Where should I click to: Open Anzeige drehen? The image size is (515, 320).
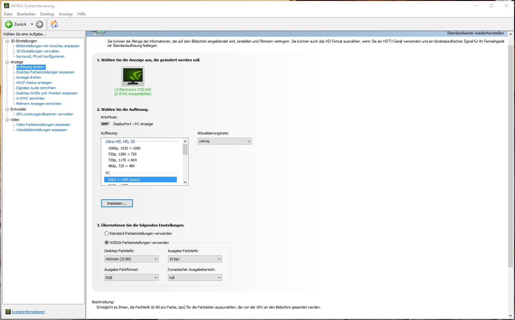point(29,77)
